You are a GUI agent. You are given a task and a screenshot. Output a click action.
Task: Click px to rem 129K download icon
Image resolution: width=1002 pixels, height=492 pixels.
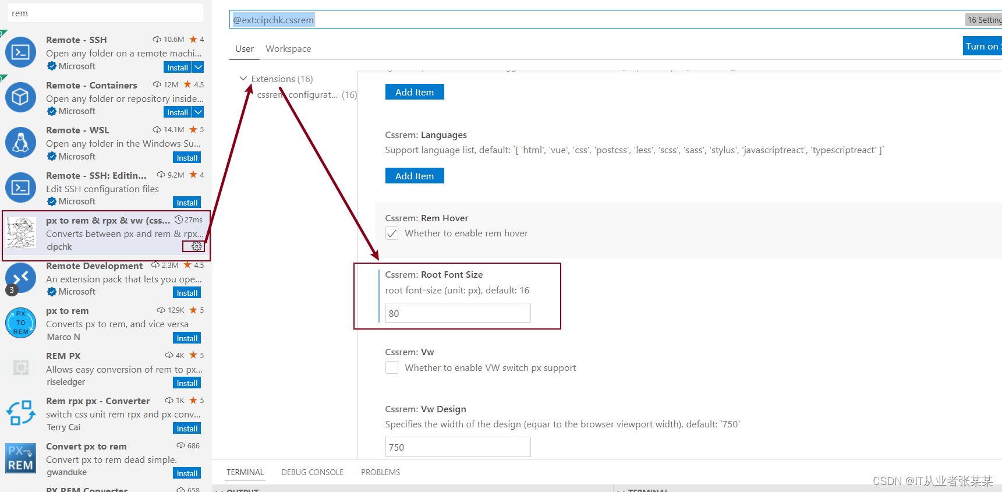161,310
